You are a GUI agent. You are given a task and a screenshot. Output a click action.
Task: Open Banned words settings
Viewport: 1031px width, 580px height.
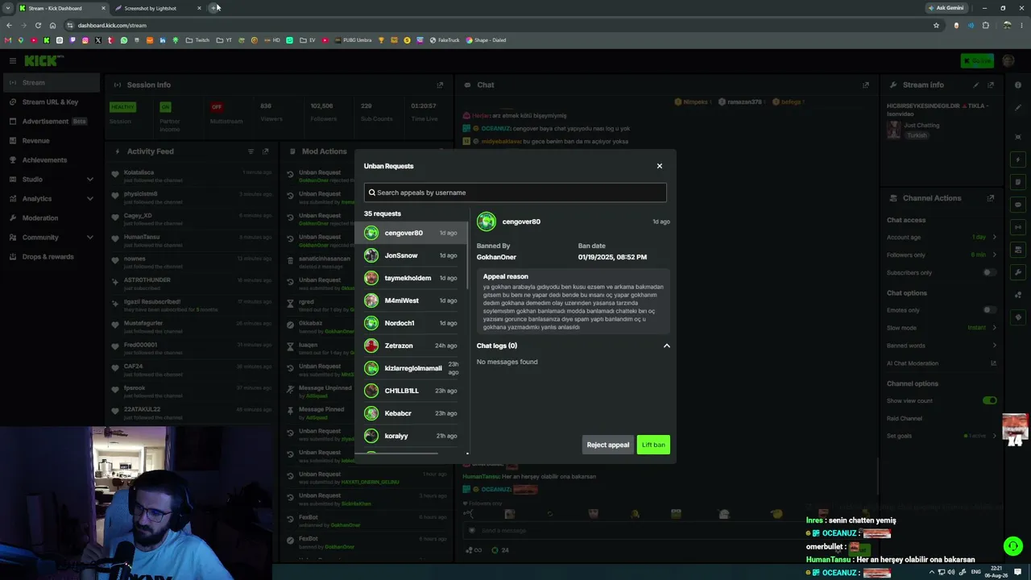coord(942,346)
